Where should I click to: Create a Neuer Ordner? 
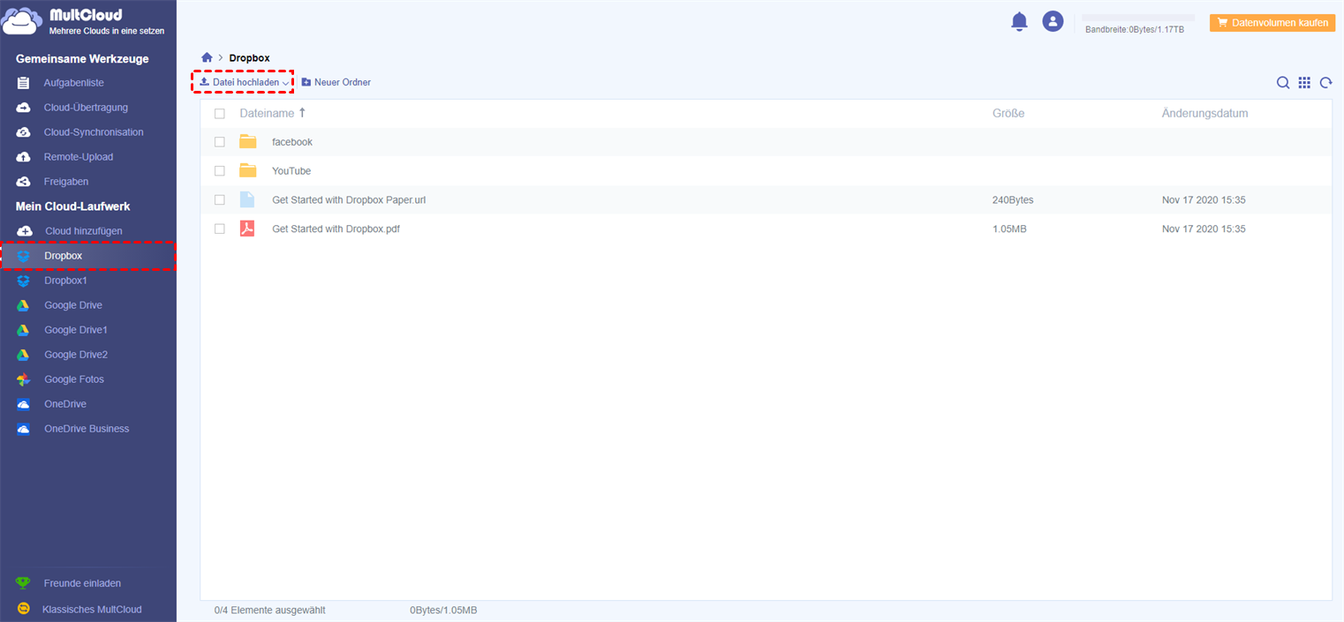click(336, 82)
